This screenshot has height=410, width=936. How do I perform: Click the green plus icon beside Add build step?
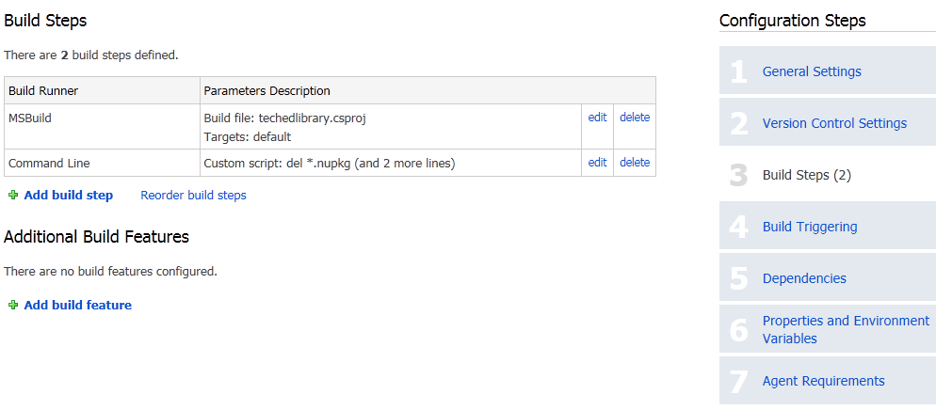pyautogui.click(x=13, y=195)
